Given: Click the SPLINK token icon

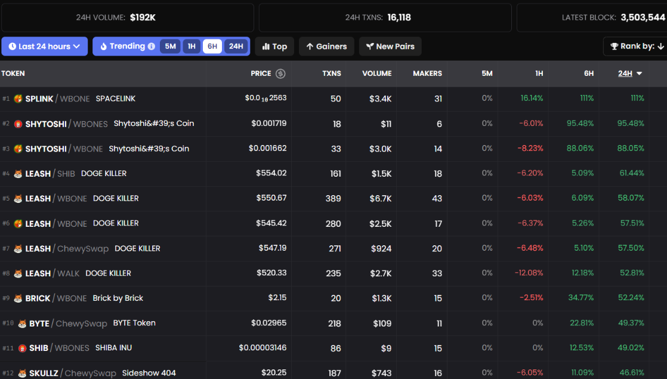Looking at the screenshot, I should (18, 98).
